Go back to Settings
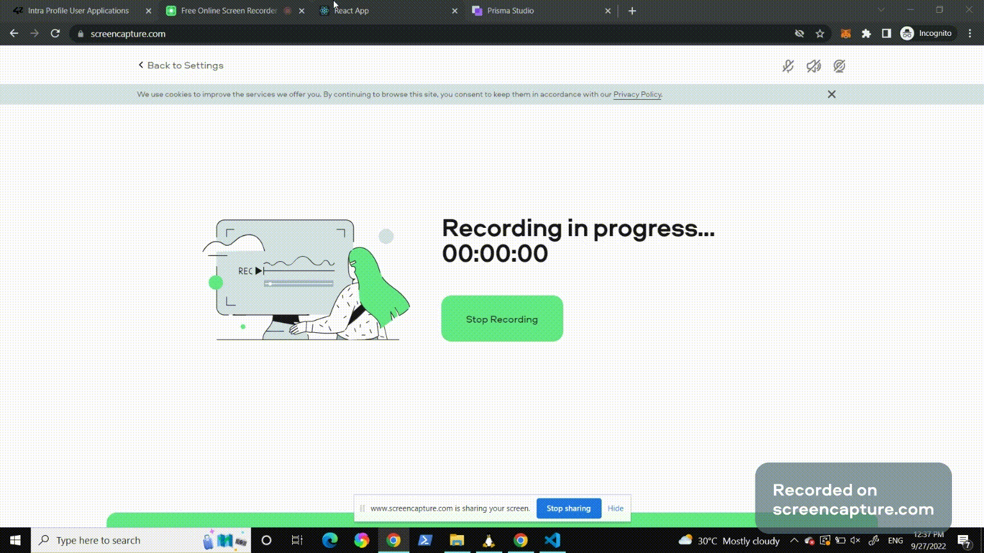Image resolution: width=984 pixels, height=553 pixels. [181, 65]
